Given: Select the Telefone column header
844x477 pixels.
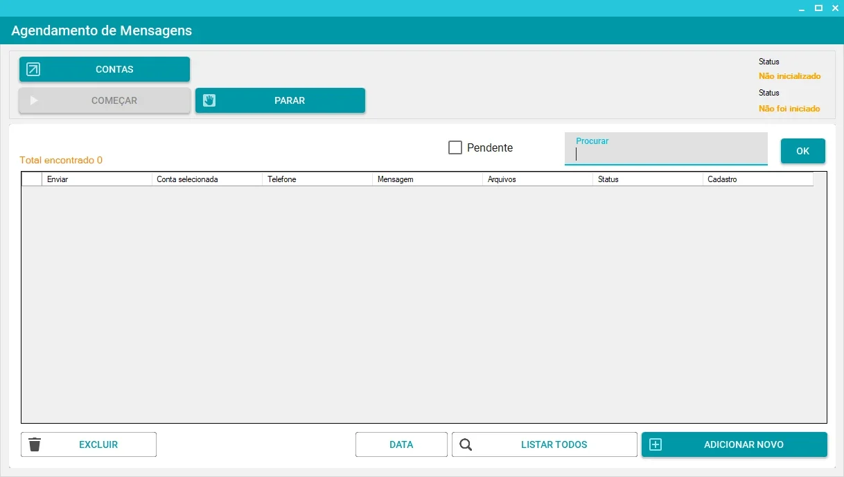Looking at the screenshot, I should [317, 179].
